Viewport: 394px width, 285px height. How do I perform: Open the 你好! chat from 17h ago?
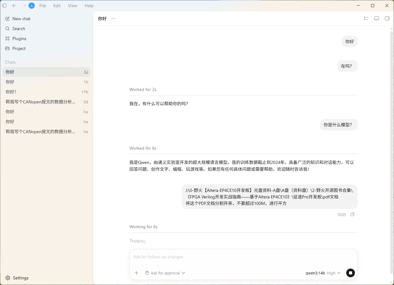47,92
